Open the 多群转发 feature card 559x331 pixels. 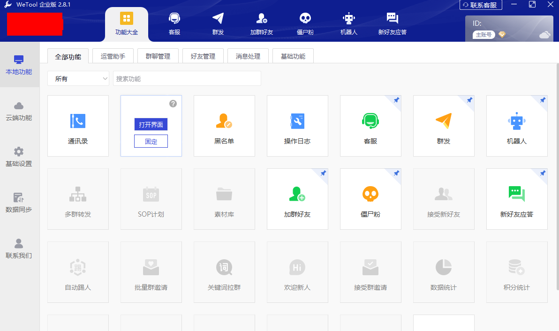point(78,199)
